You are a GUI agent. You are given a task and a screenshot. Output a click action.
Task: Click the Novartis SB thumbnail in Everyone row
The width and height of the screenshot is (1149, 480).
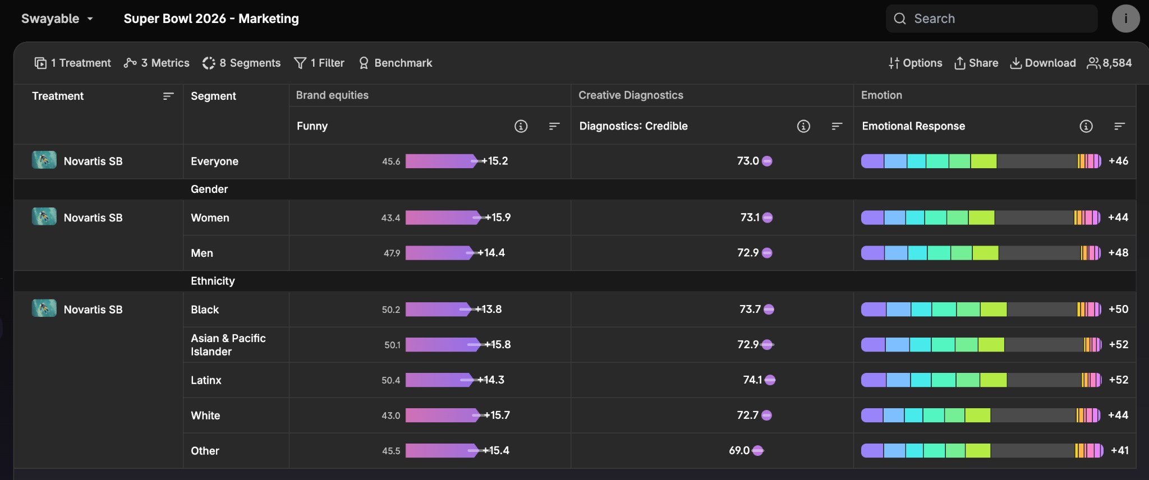tap(44, 160)
